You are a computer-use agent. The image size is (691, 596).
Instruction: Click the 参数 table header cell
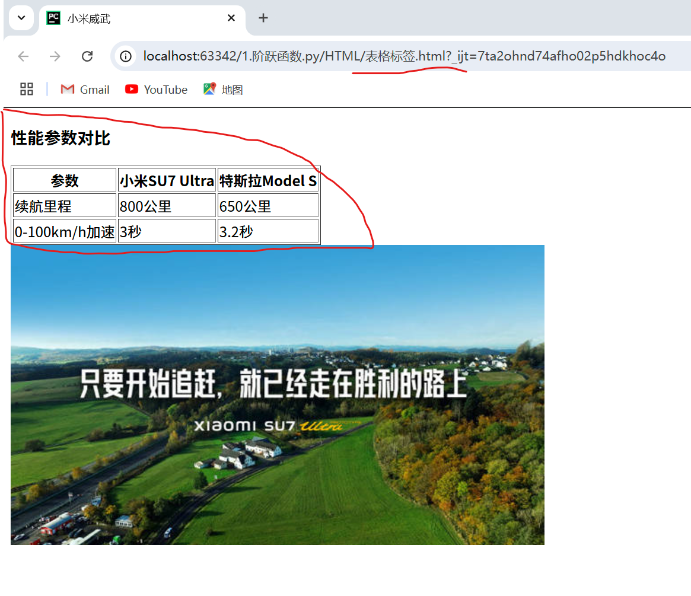(x=64, y=180)
